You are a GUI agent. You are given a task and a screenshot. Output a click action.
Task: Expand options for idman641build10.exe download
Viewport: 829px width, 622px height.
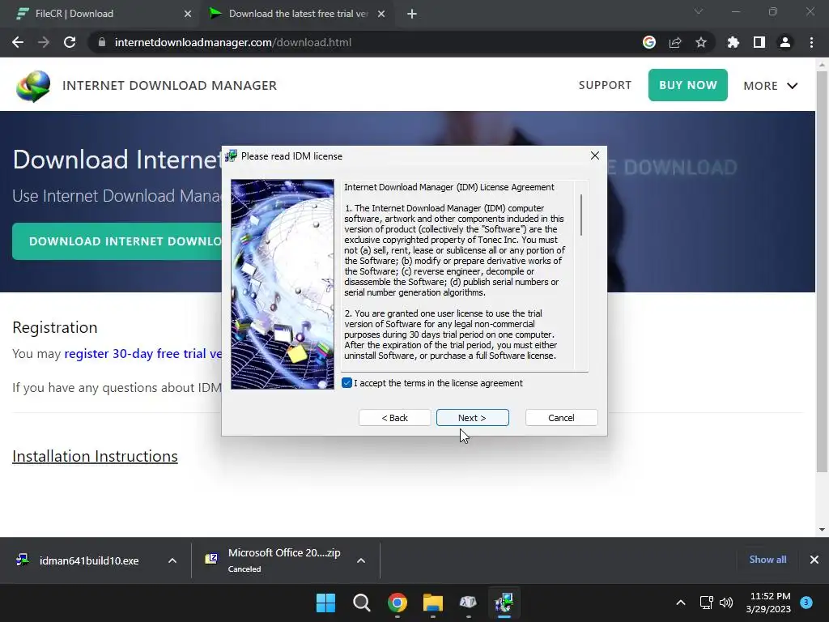[x=172, y=560]
